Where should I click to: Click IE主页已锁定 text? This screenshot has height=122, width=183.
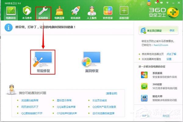(x=154, y=31)
